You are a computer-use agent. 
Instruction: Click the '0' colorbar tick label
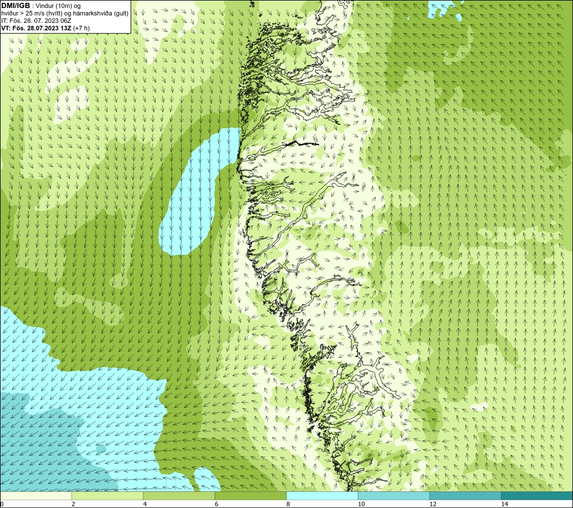click(x=2, y=504)
